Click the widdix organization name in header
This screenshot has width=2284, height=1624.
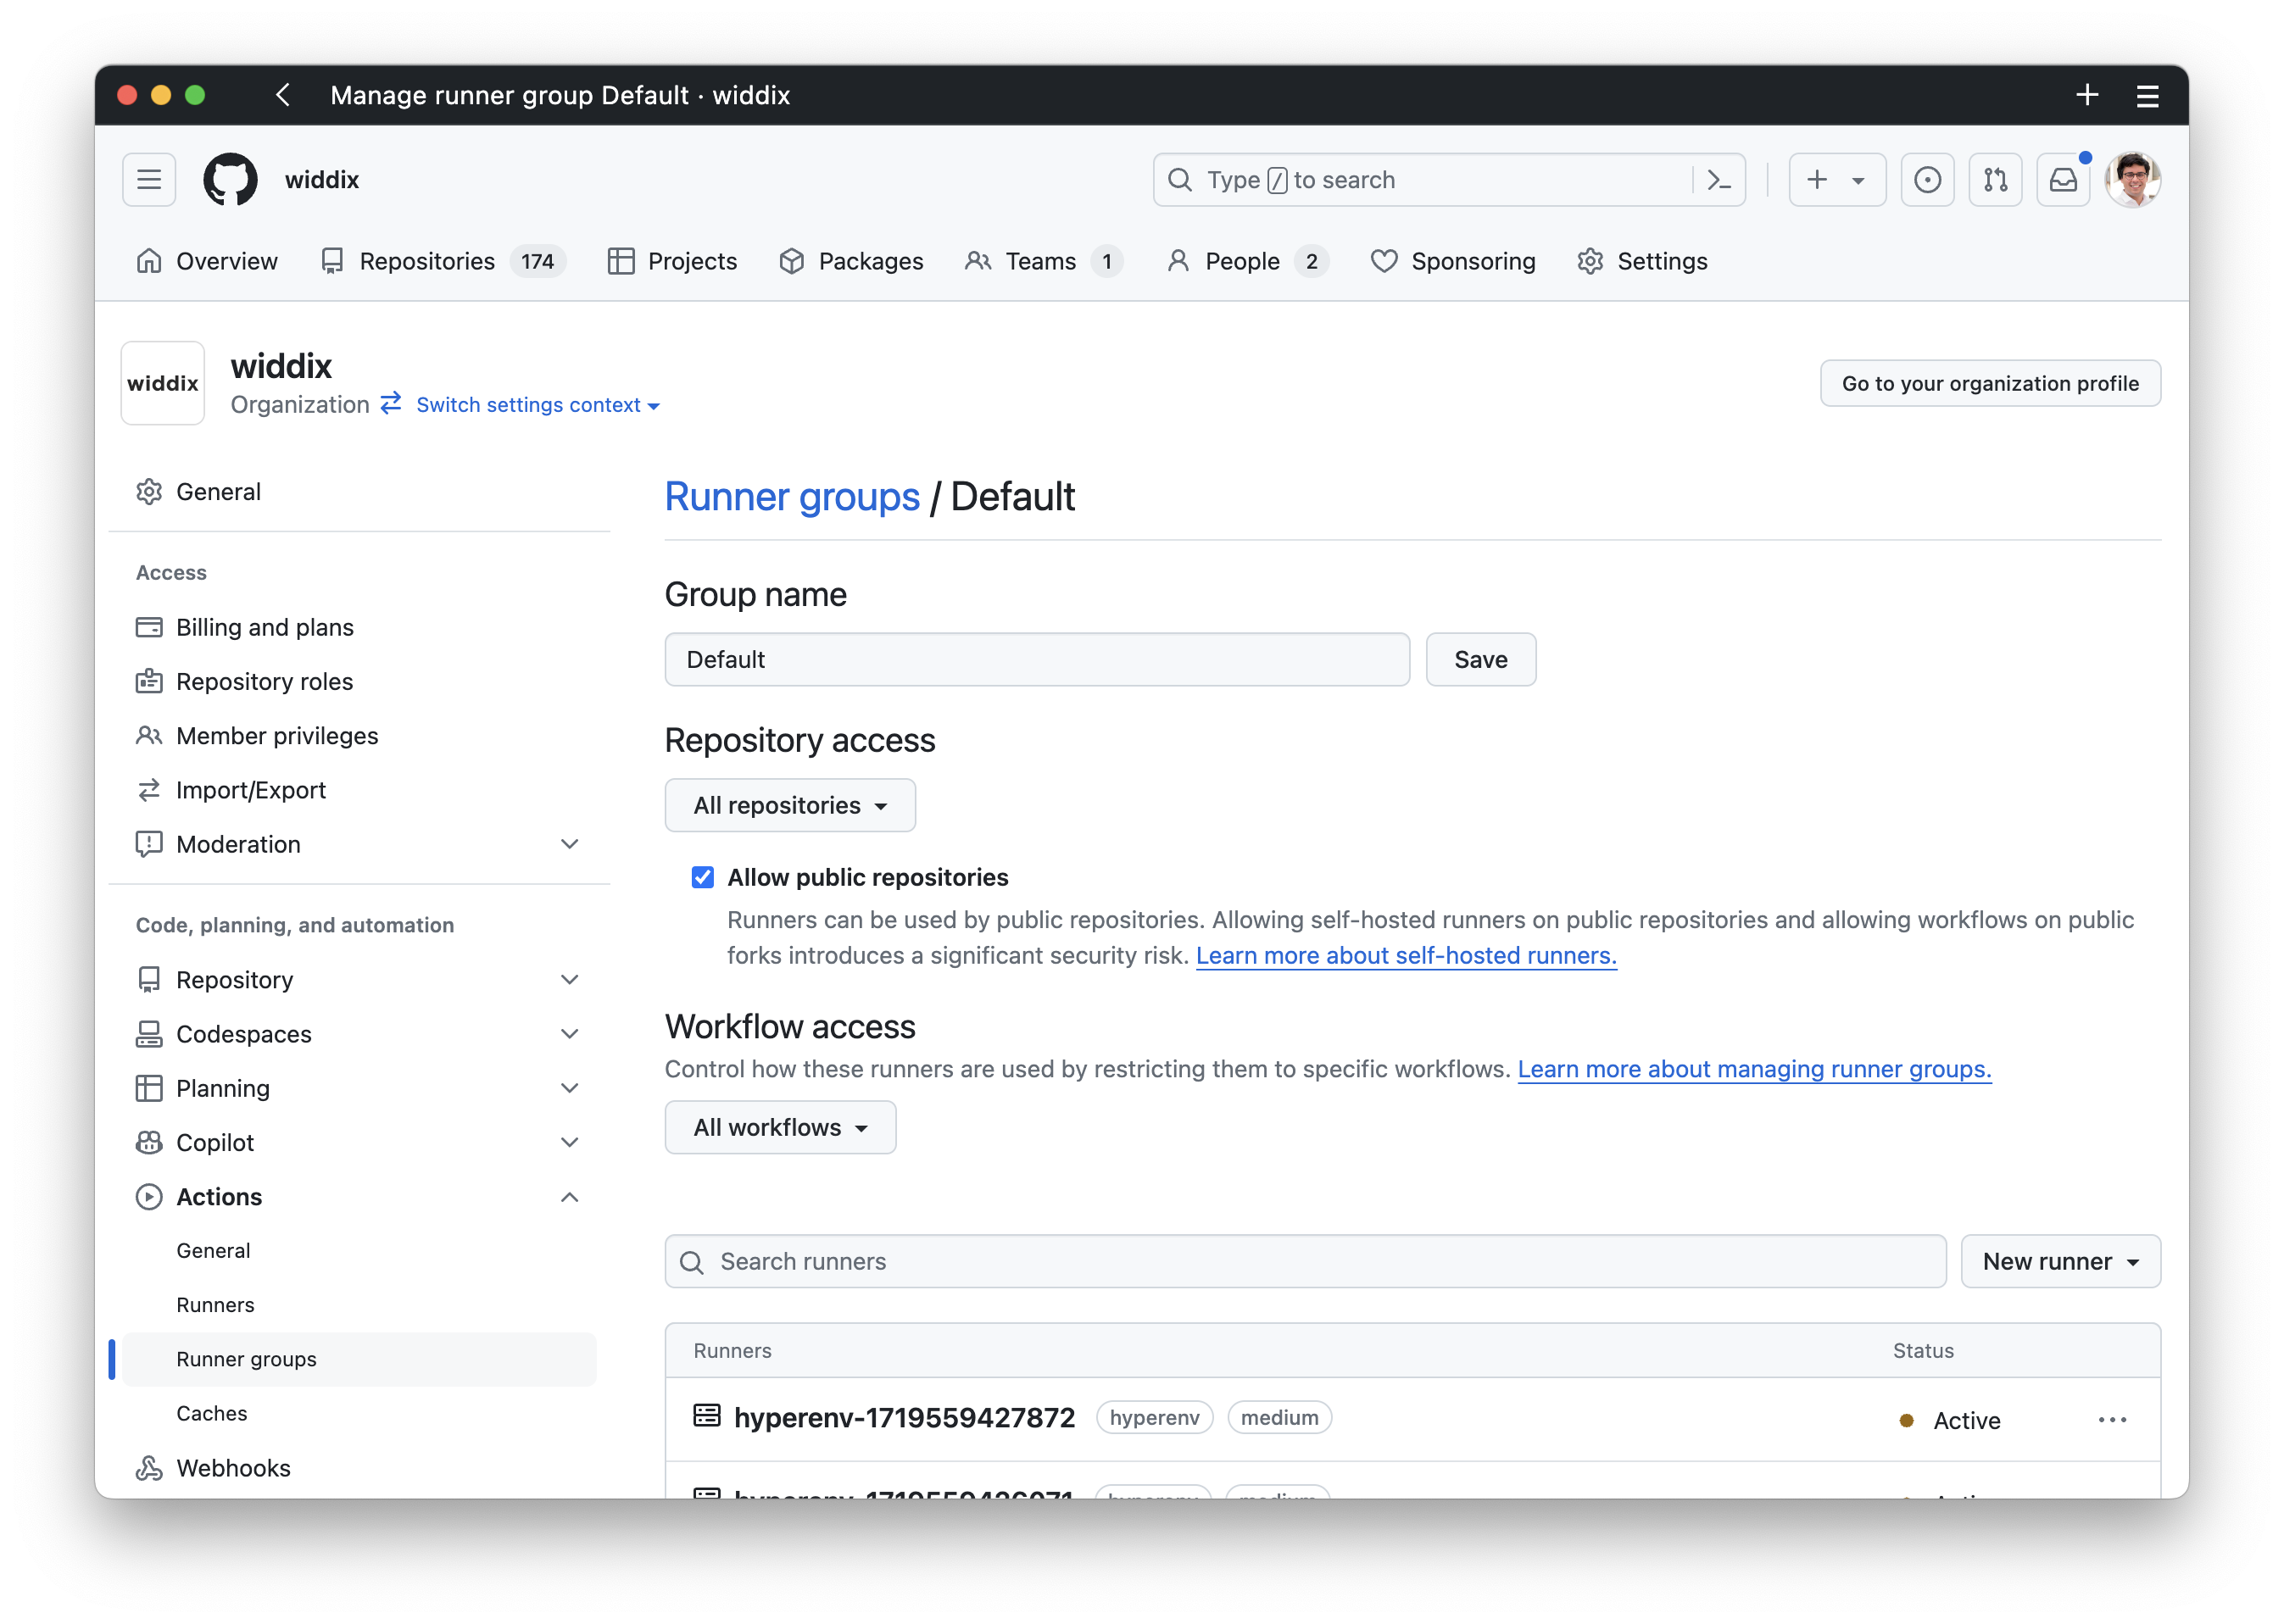[321, 180]
